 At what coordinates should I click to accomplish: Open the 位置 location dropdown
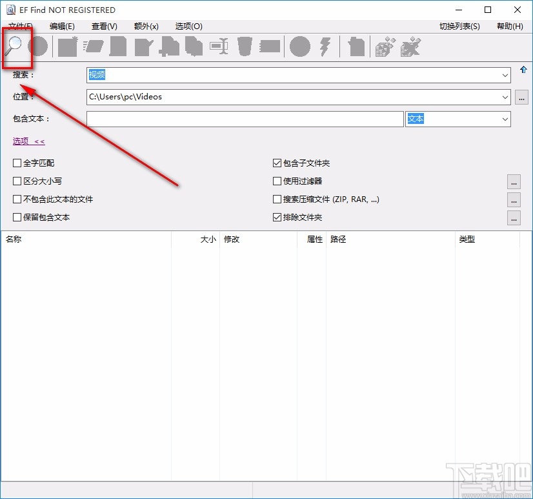505,97
